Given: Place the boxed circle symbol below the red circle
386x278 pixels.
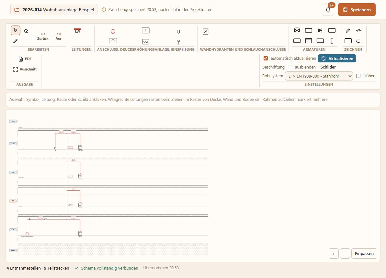Looking at the screenshot, I should pos(113,41).
